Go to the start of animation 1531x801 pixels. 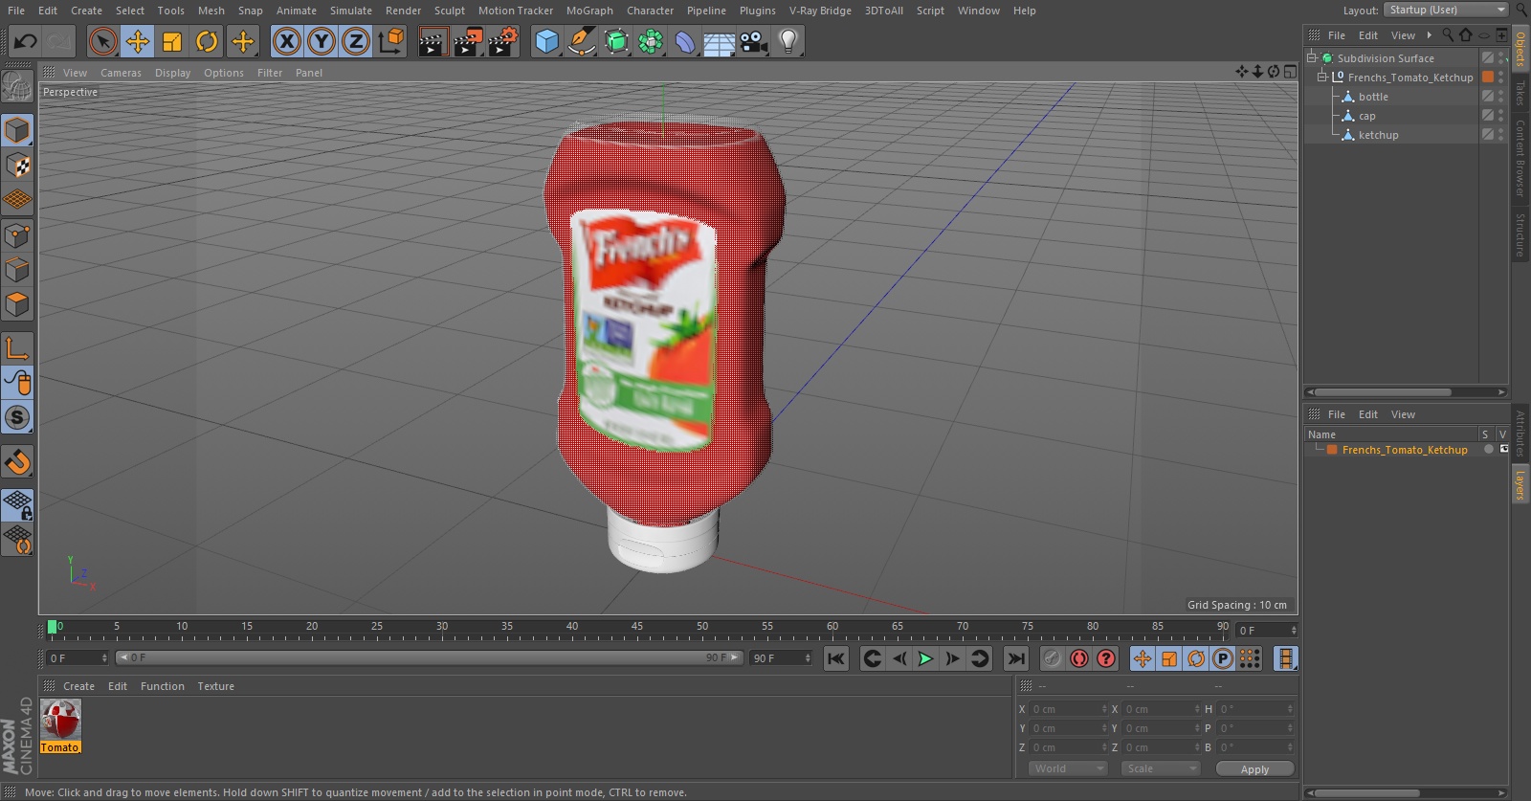836,658
